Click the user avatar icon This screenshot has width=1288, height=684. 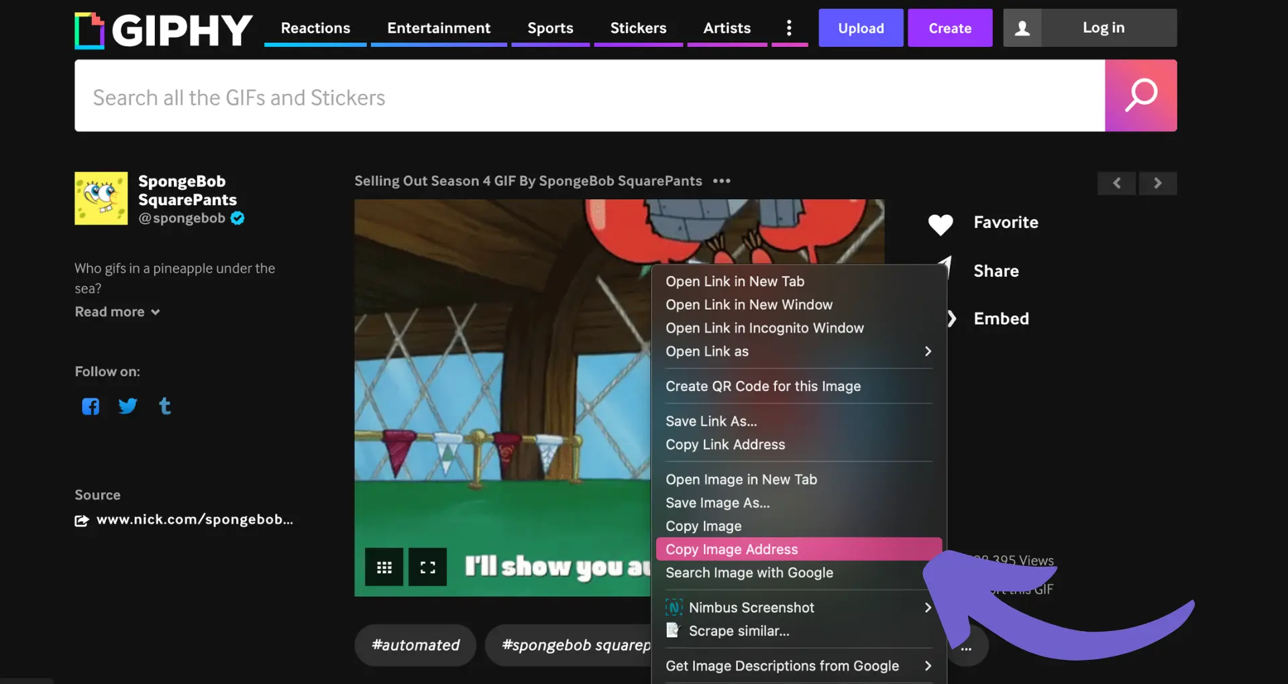tap(1022, 27)
